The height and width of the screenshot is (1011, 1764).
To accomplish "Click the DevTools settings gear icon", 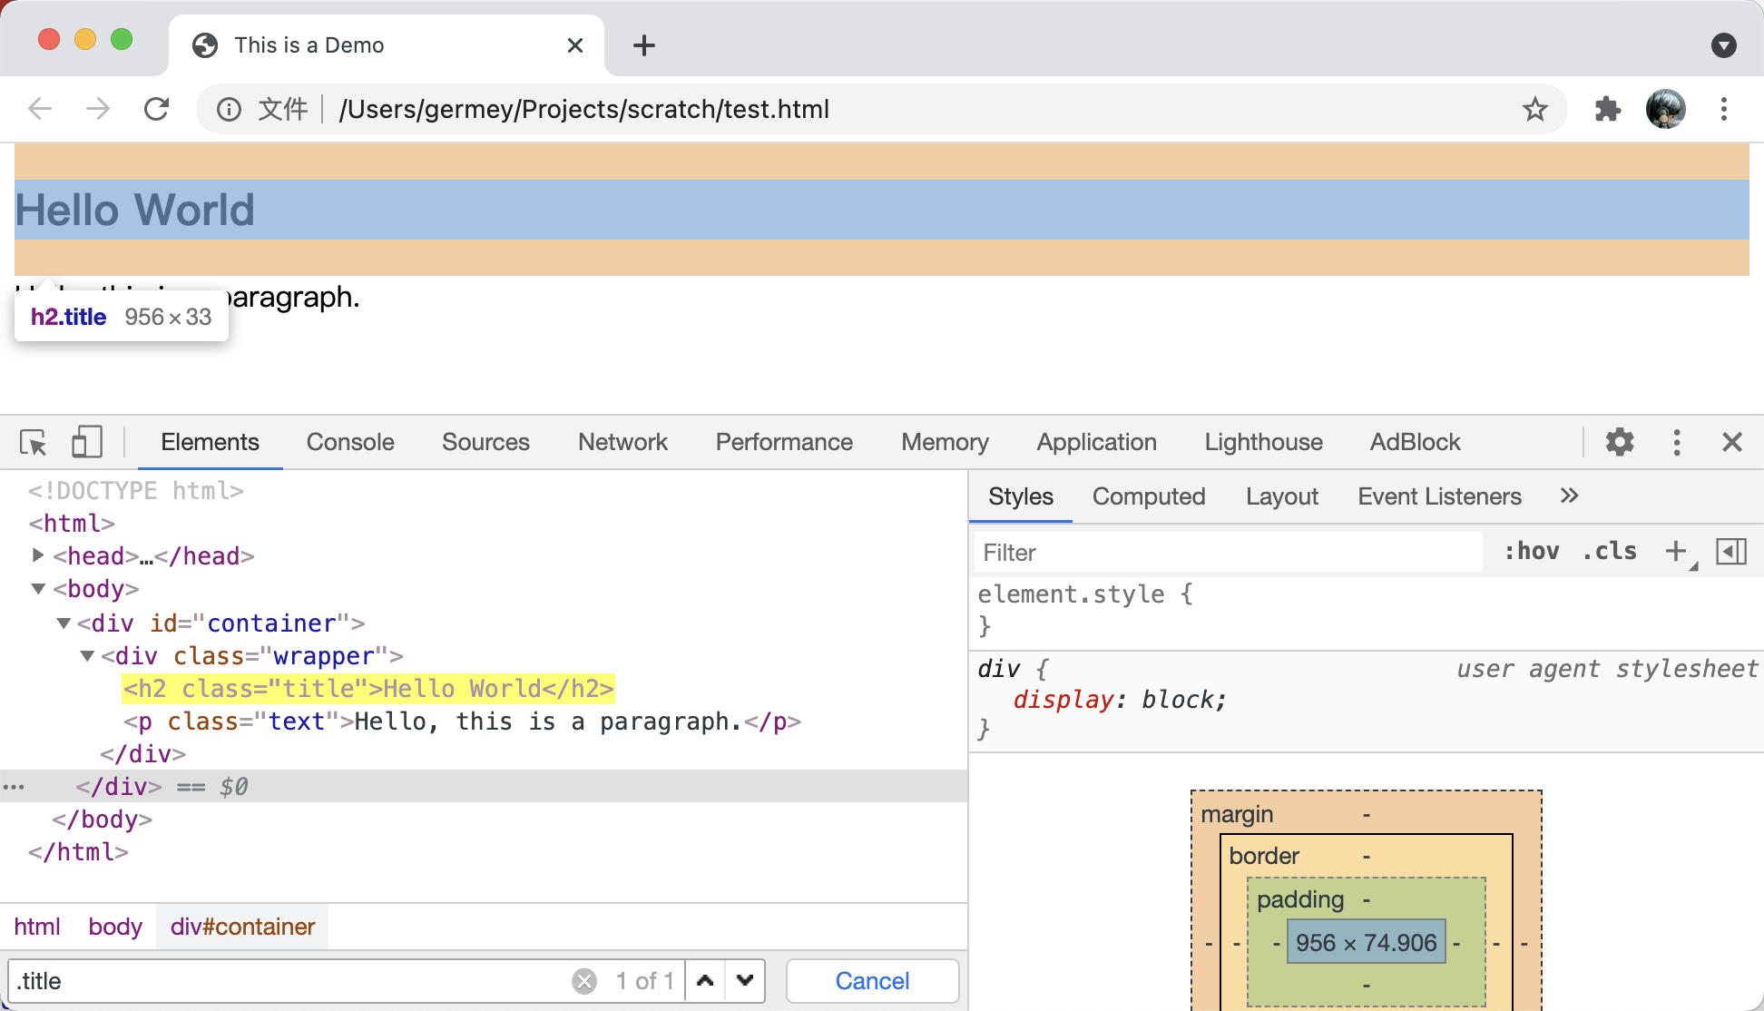I will point(1620,441).
